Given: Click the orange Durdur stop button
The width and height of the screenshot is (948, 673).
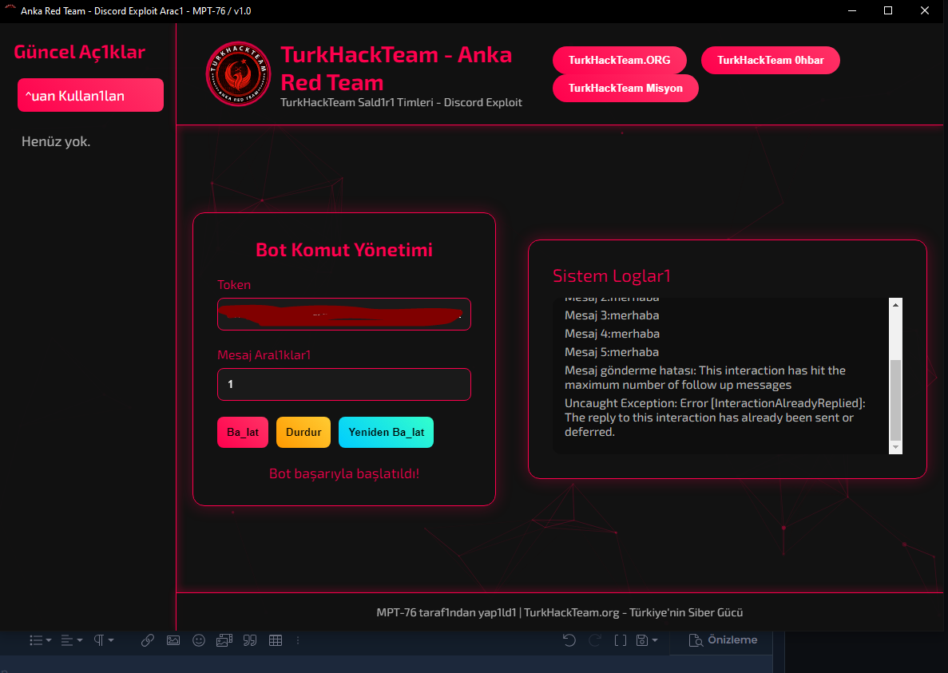Looking at the screenshot, I should 303,433.
